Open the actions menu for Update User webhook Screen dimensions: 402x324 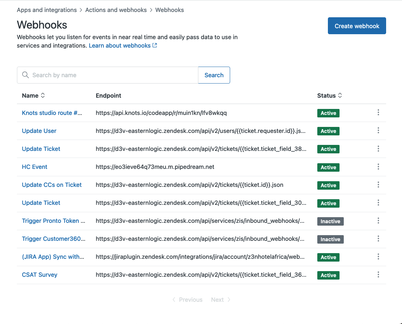click(378, 130)
